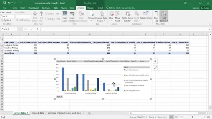Open Ribbon Display Options in the title bar
Viewport: 212px width, 119px height.
[185, 3]
